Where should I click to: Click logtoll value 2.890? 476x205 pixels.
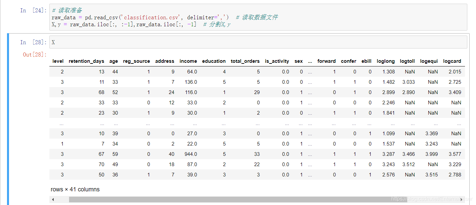[409, 92]
